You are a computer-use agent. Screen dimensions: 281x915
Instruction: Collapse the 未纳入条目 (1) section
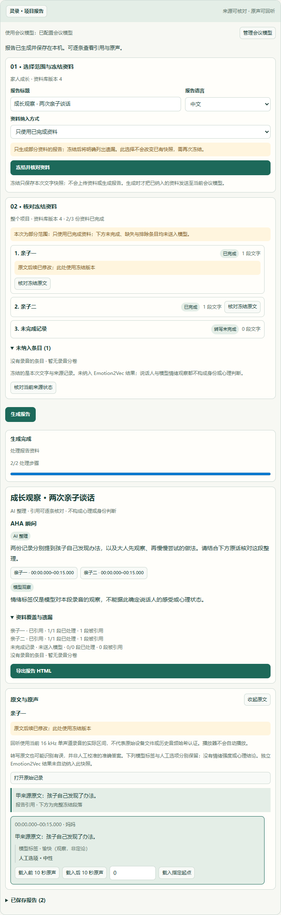click(x=31, y=348)
